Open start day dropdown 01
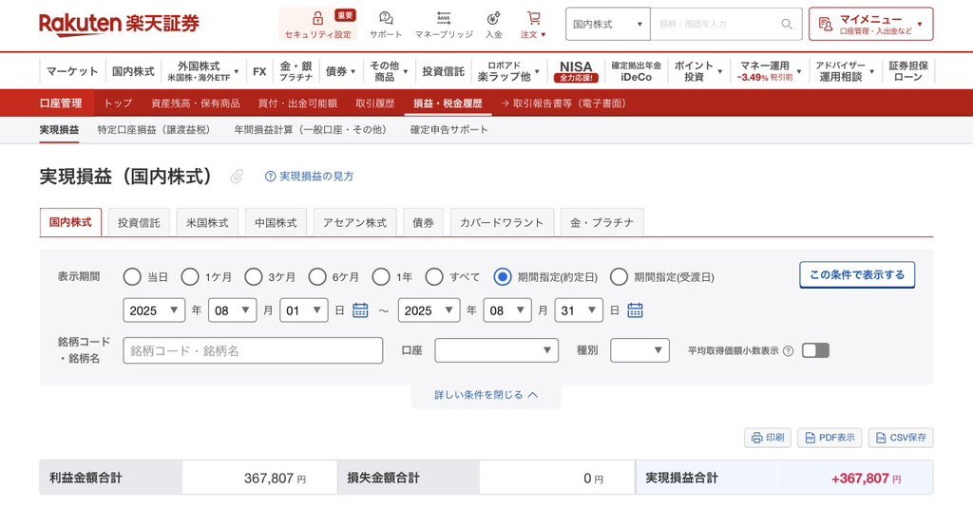Viewport: 973px width, 507px height. click(304, 310)
